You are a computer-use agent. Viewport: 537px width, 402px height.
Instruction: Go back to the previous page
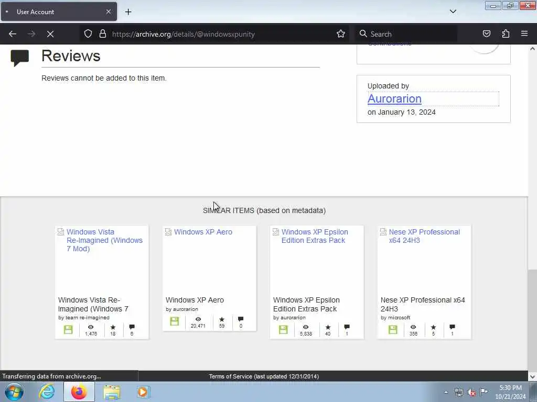[13, 34]
